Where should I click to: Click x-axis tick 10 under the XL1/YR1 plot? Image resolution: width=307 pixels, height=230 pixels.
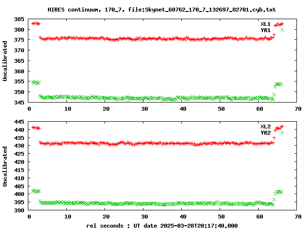click(68, 109)
